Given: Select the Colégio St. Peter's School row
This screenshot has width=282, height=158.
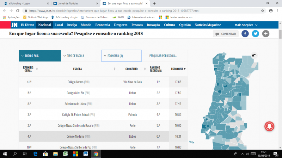Looking at the screenshot, I should pyautogui.click(x=103, y=115).
